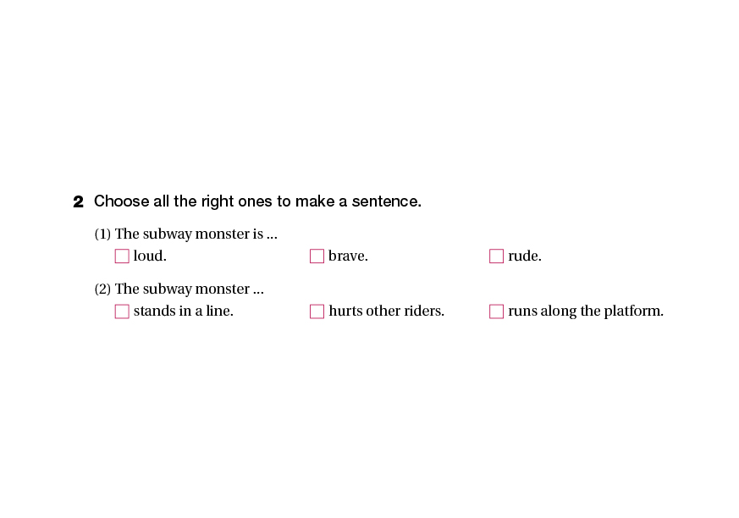Check the 'brave.' checkbox

(x=317, y=256)
